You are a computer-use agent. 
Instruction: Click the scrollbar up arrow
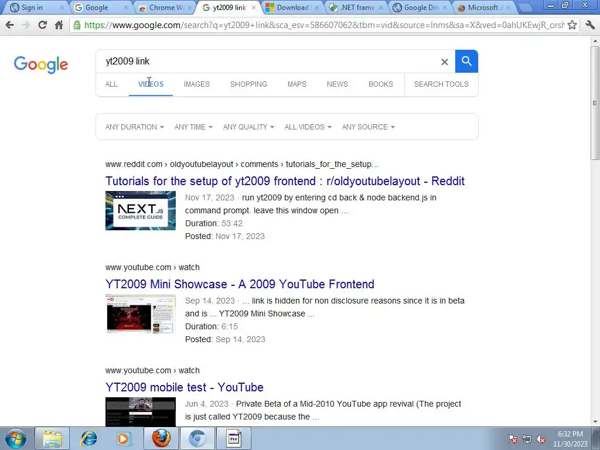tap(595, 40)
